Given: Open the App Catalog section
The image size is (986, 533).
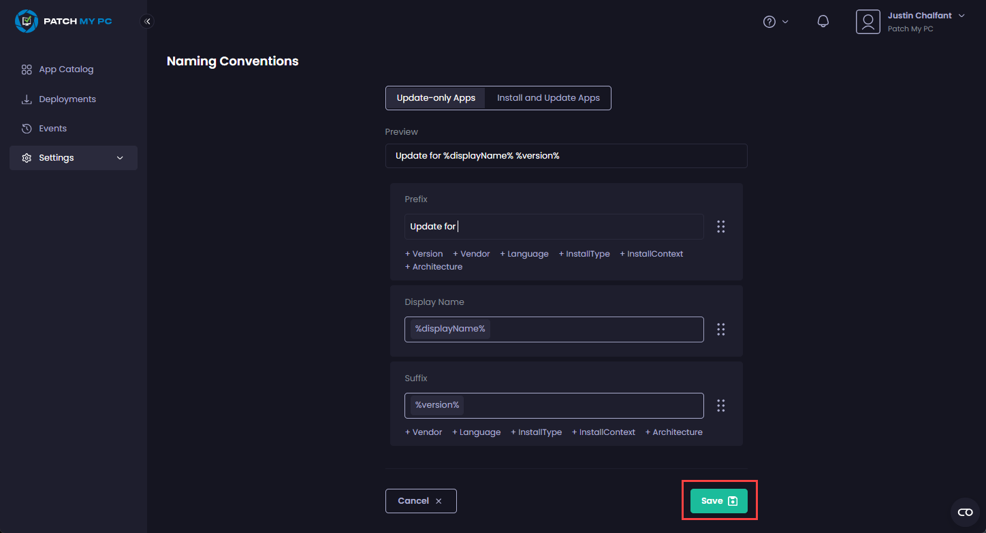Looking at the screenshot, I should click(x=67, y=69).
